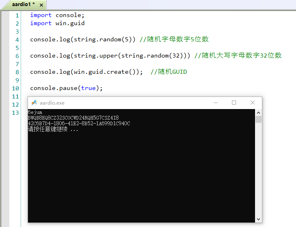Screen dimensions: 296x227
Task: Click the comment '//随机字母数字5位数'
Action: click(174, 39)
